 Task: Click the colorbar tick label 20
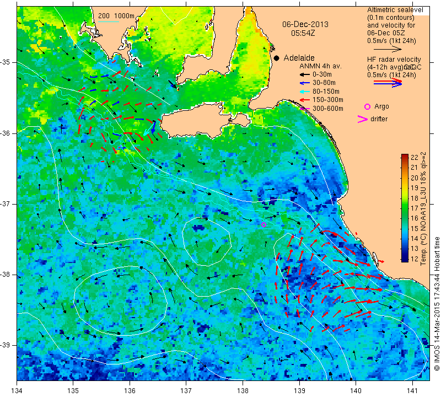[x=415, y=178]
